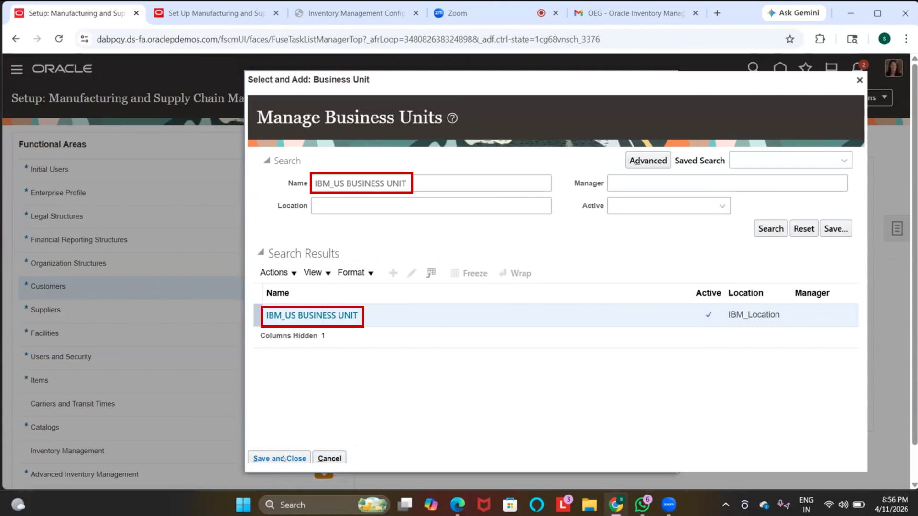918x516 pixels.
Task: Select Organization Structures functional area
Action: point(68,263)
